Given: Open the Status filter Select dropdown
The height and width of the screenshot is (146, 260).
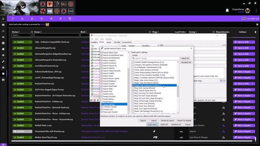Looking at the screenshot, I should 22,35.
